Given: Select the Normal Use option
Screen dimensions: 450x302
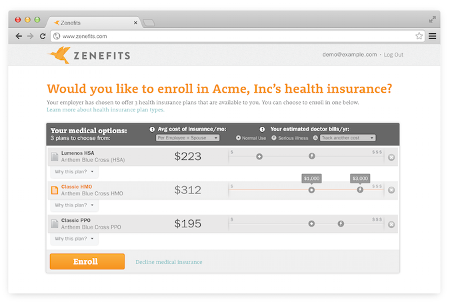Looking at the screenshot, I should [239, 138].
